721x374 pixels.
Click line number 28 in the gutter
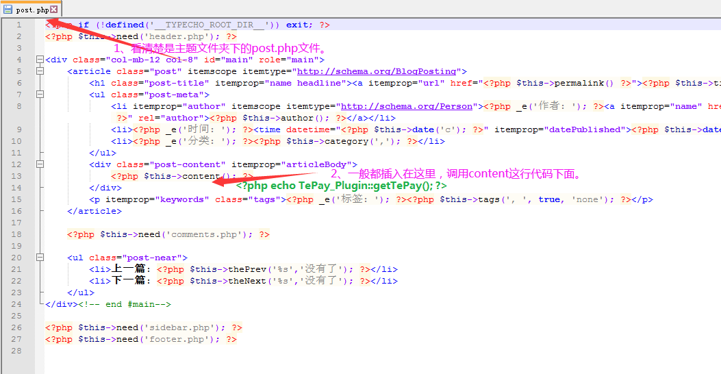click(x=17, y=351)
